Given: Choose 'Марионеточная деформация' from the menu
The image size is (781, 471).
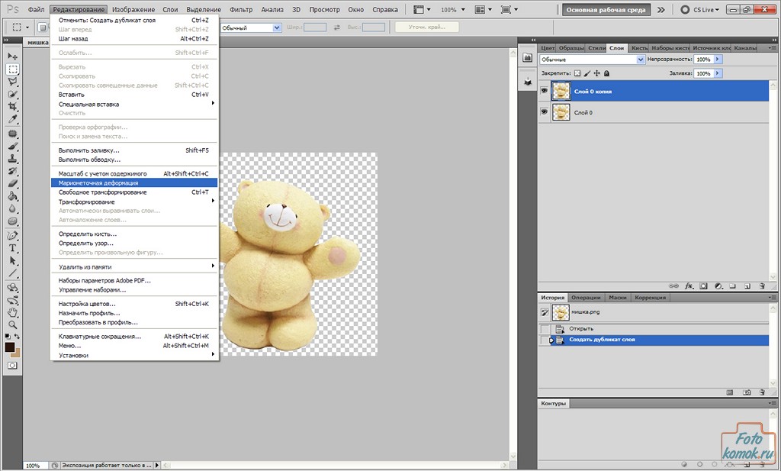Looking at the screenshot, I should click(98, 183).
